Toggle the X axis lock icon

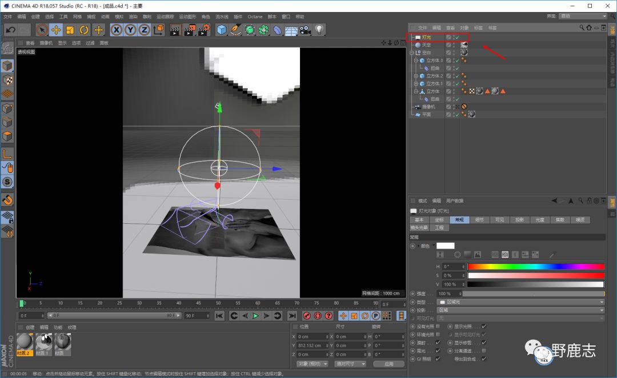(117, 30)
